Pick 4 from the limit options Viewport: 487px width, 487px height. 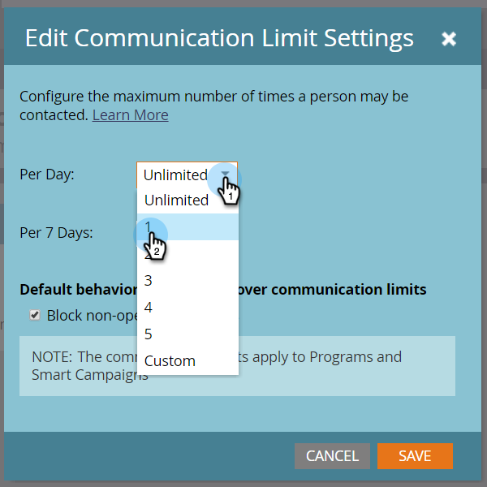point(187,308)
